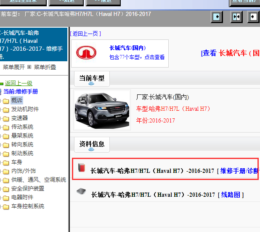Select the 概诉 tree item
Image resolution: width=260 pixels, height=232 pixels.
click(17, 100)
